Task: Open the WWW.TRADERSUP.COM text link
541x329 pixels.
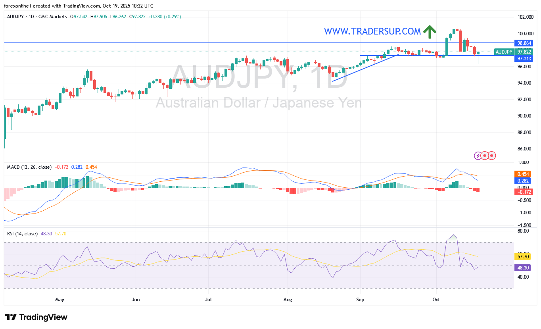Action: [x=372, y=31]
